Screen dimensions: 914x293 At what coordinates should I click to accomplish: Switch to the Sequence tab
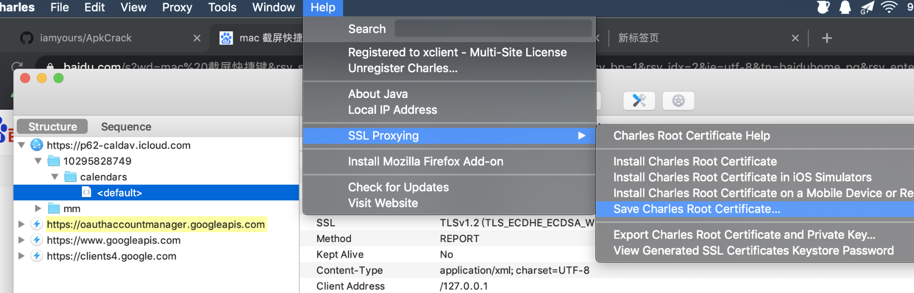126,127
